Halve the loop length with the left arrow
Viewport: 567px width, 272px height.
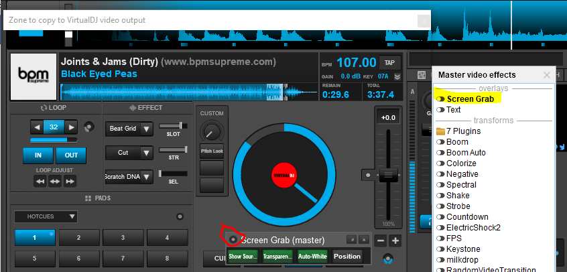36,127
